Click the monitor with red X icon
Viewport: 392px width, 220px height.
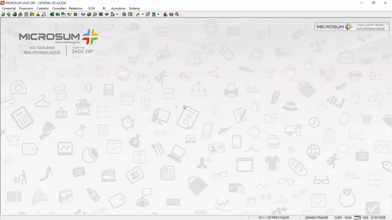tap(171, 14)
